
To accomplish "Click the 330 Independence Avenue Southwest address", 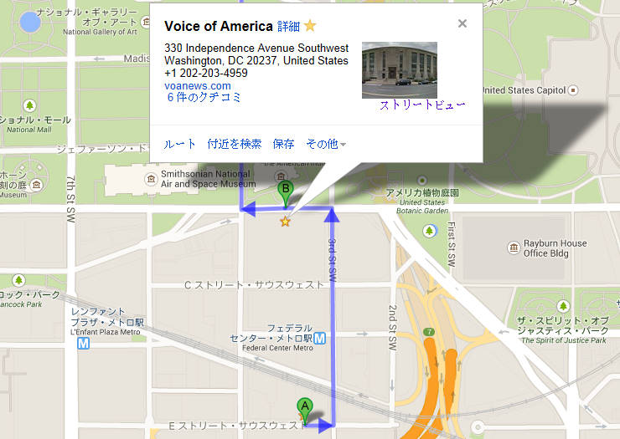I will pos(256,48).
